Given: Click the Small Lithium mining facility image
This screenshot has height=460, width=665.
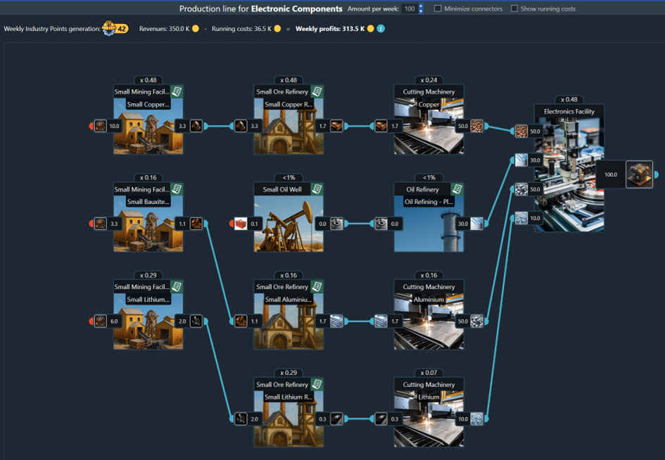Looking at the screenshot, I should click(148, 327).
